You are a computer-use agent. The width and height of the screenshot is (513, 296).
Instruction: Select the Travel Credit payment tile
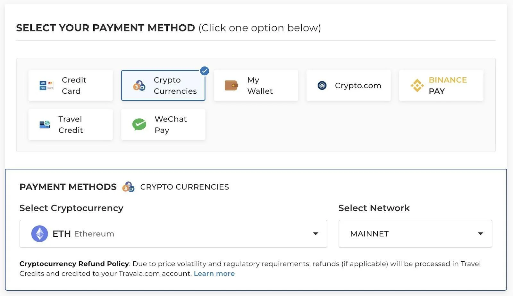[71, 124]
